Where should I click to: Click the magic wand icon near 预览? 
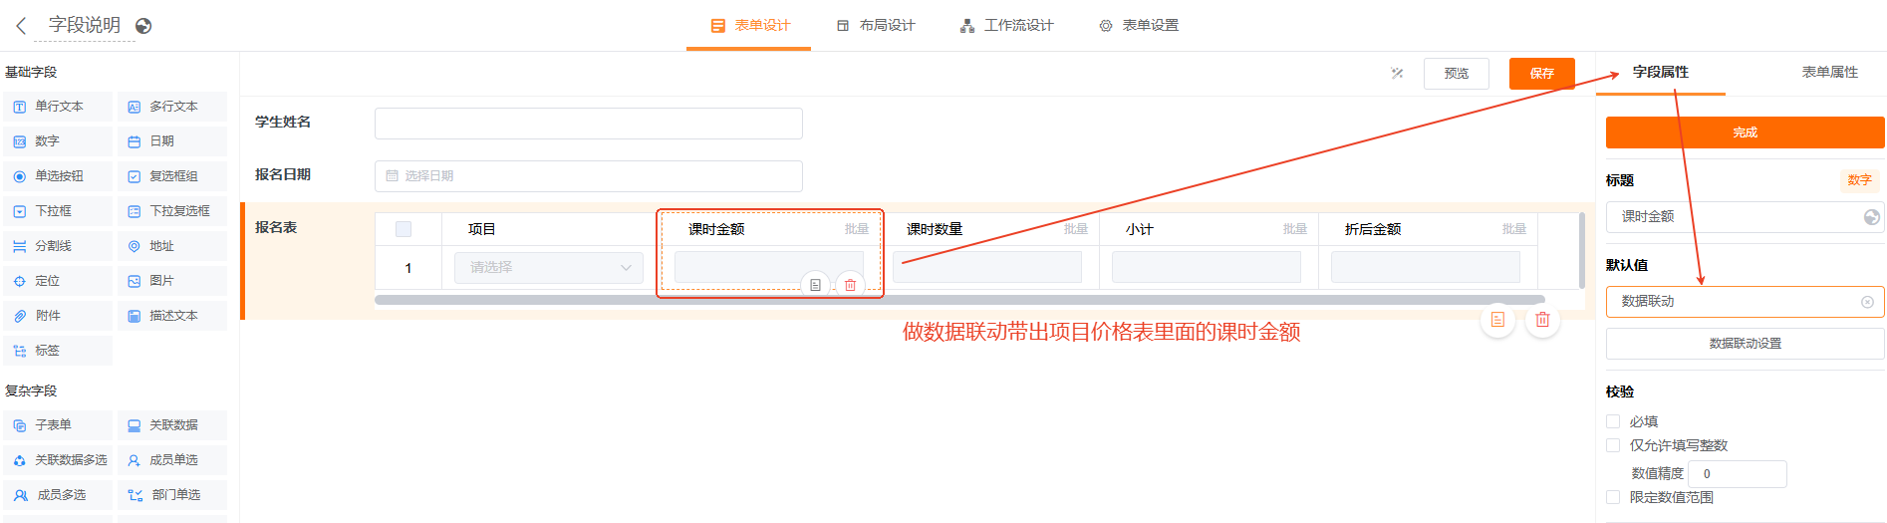[x=1397, y=73]
